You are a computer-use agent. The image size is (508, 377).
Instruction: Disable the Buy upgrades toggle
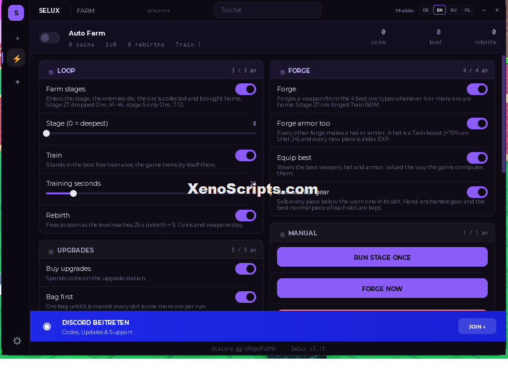point(246,268)
